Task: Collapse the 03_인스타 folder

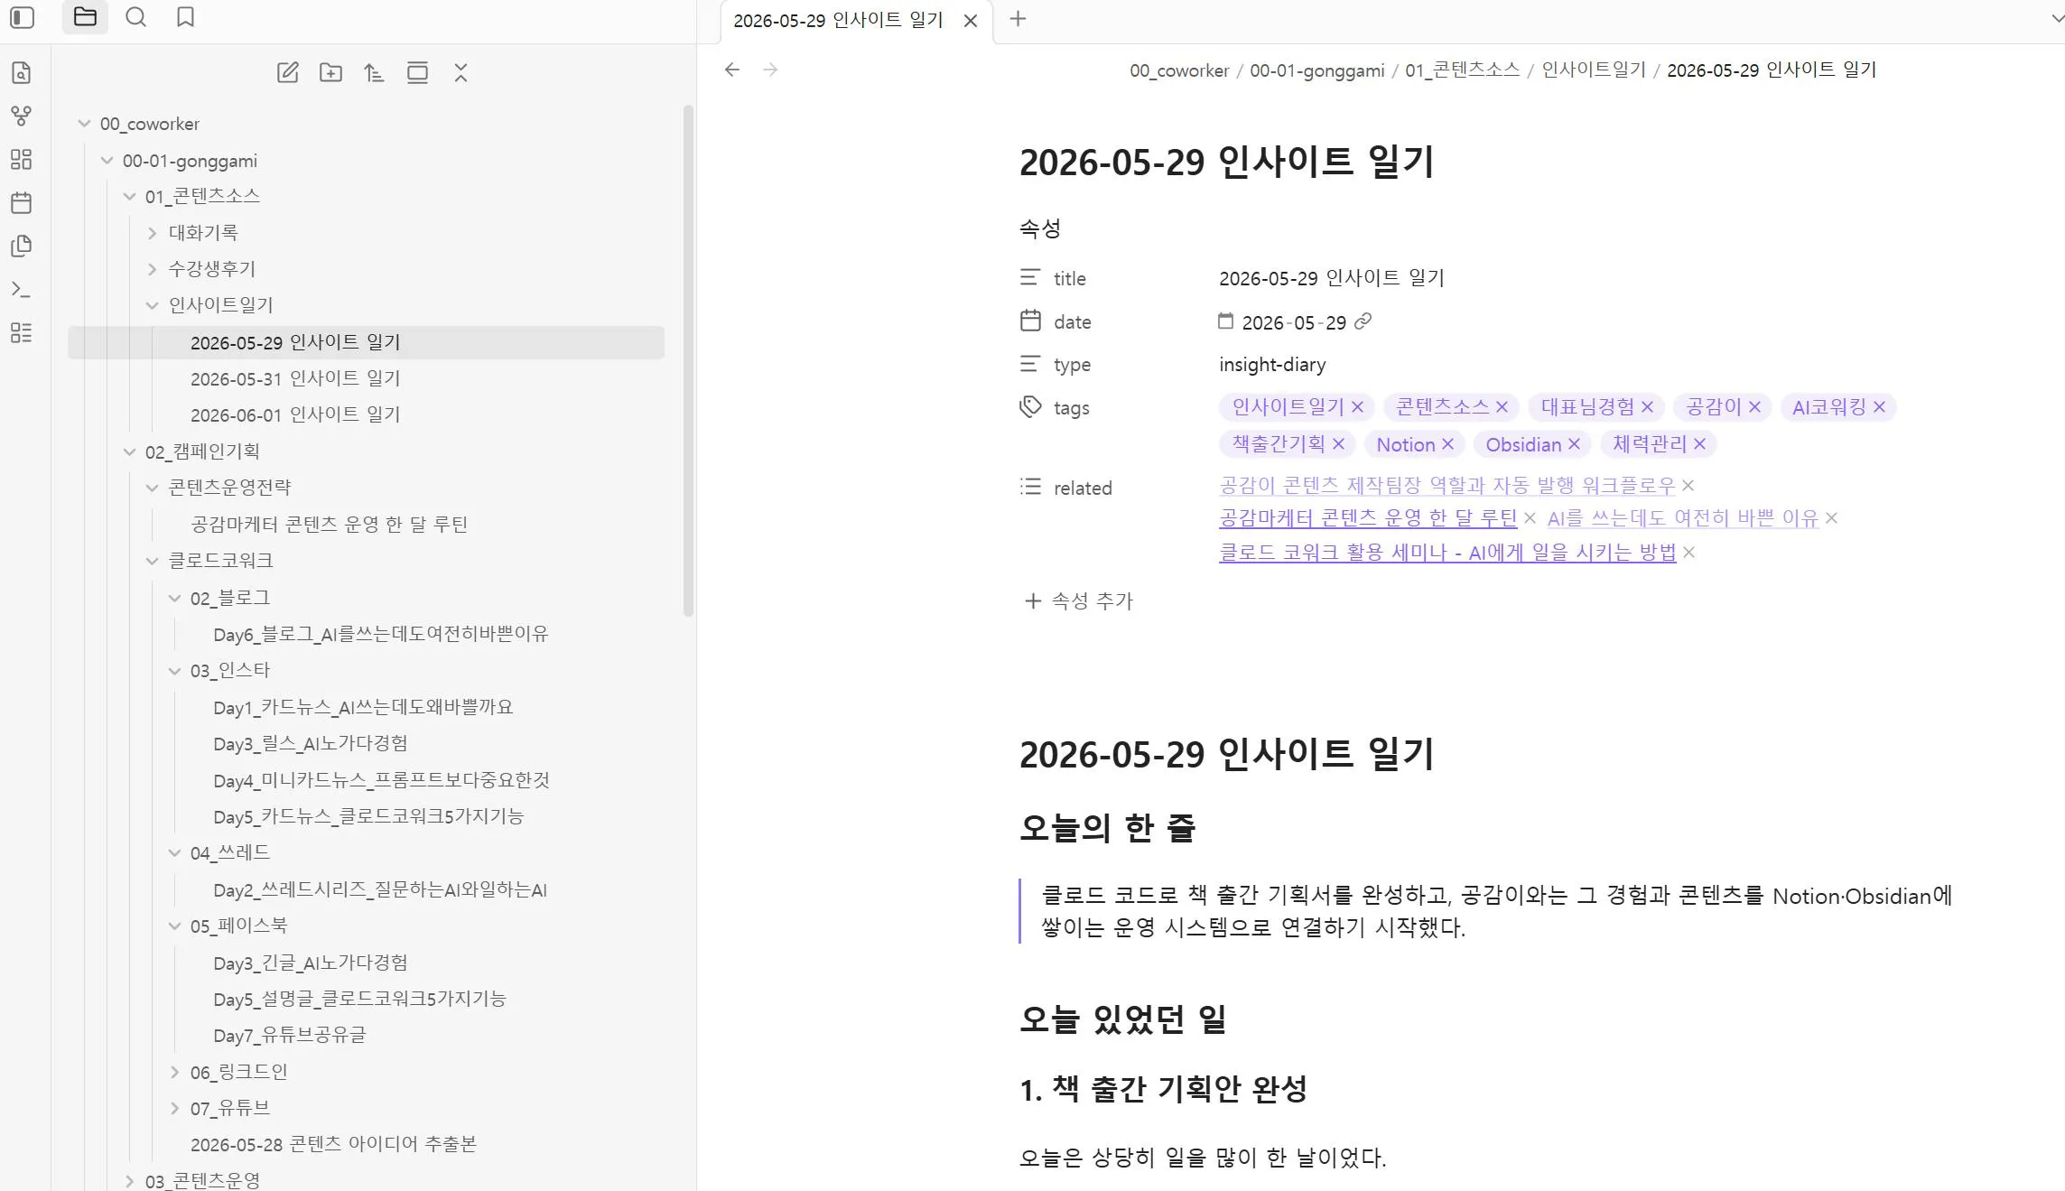Action: point(174,671)
